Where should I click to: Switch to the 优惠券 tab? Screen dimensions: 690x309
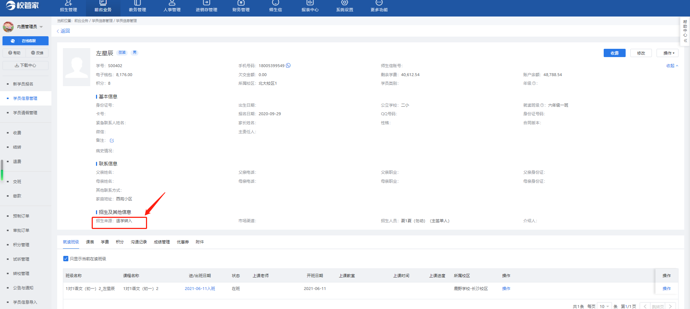[x=183, y=242]
